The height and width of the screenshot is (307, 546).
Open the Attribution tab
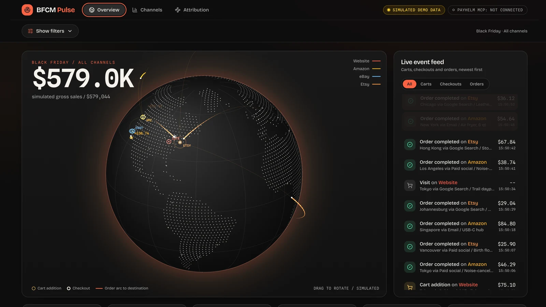click(192, 10)
